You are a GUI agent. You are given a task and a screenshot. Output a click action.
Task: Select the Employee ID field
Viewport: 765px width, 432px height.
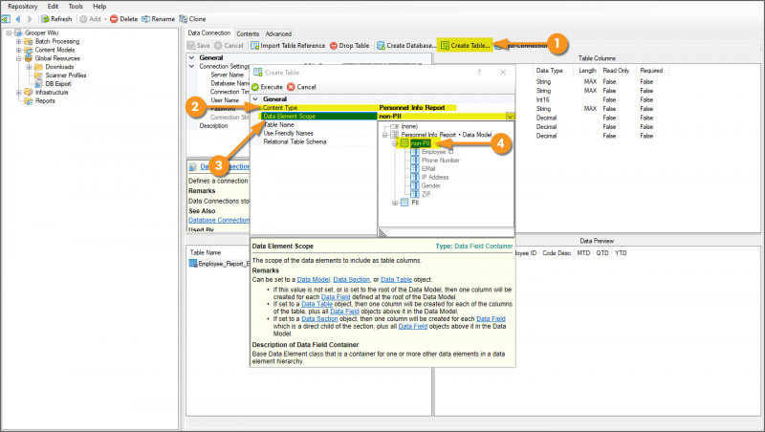(437, 152)
